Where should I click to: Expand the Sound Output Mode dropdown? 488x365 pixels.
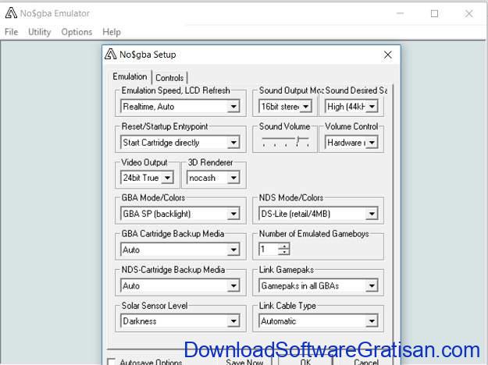305,107
